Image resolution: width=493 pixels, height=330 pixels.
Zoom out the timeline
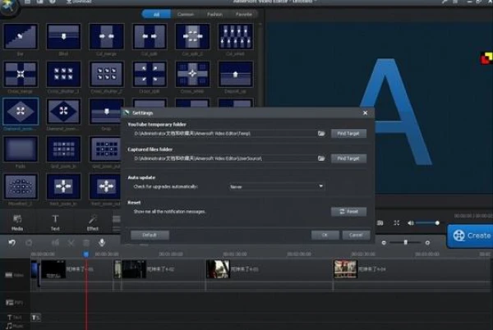pos(384,243)
